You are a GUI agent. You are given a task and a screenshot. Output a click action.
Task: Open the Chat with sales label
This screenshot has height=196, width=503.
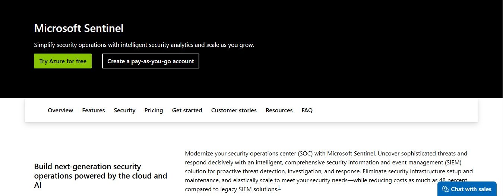[471, 189]
